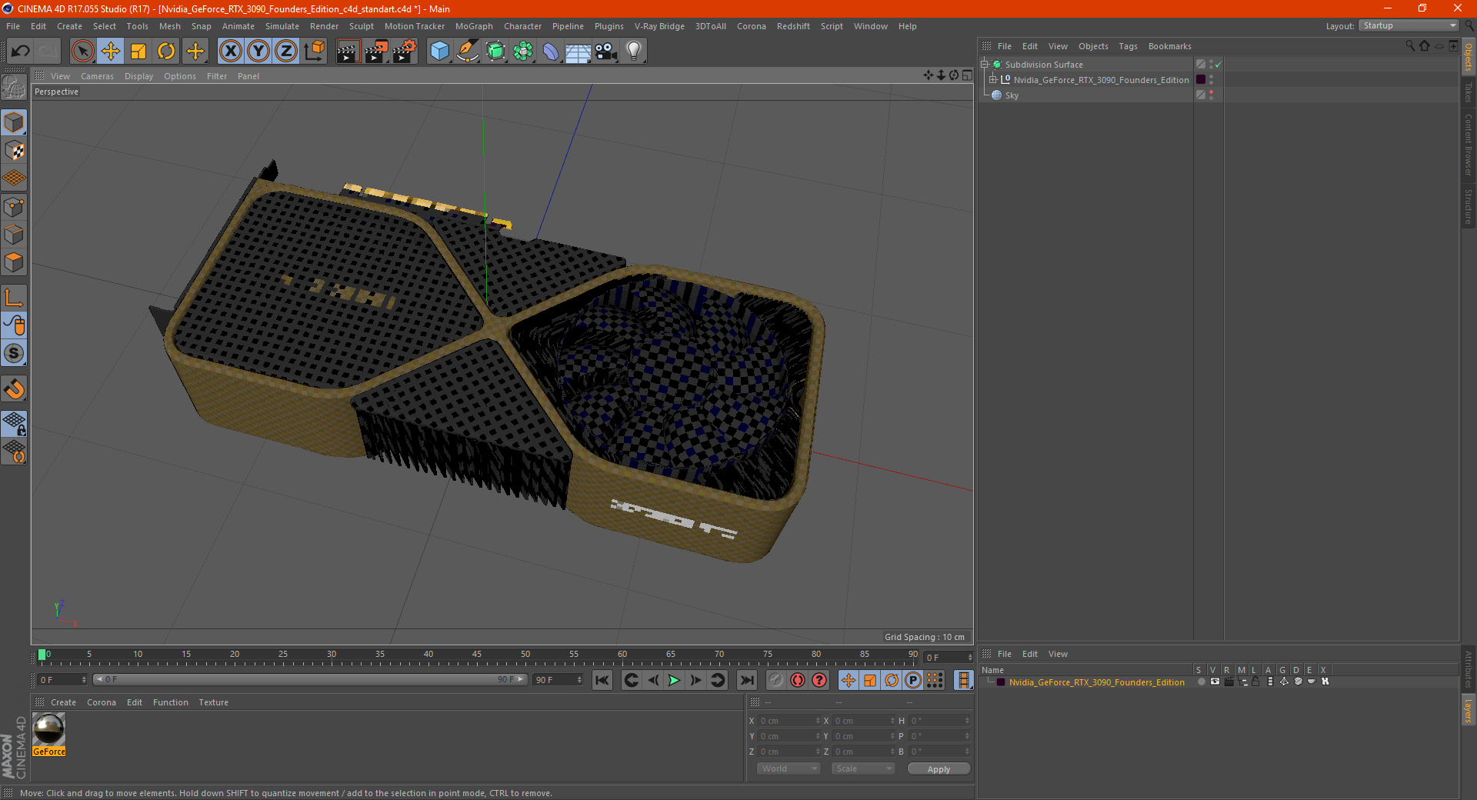Open the Simulate menu

point(282,26)
